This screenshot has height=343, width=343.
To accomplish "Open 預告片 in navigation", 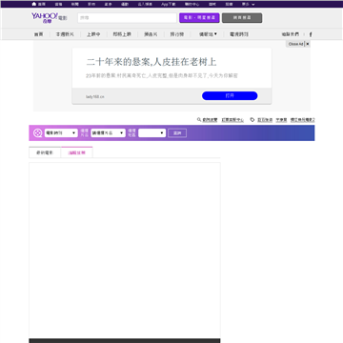I will click(151, 34).
